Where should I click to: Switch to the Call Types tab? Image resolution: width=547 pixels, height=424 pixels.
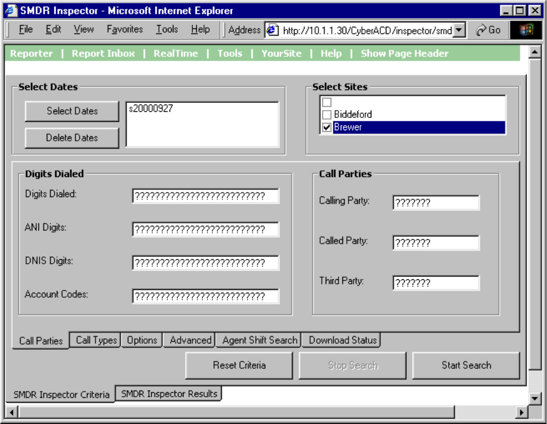pos(96,340)
